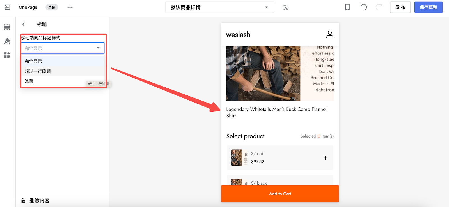Open the theme style brush panel
This screenshot has width=449, height=207.
tap(7, 41)
